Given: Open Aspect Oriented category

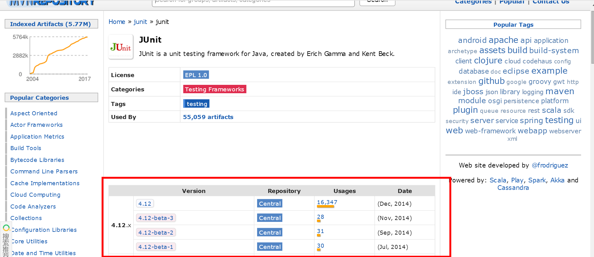Looking at the screenshot, I should tap(34, 113).
